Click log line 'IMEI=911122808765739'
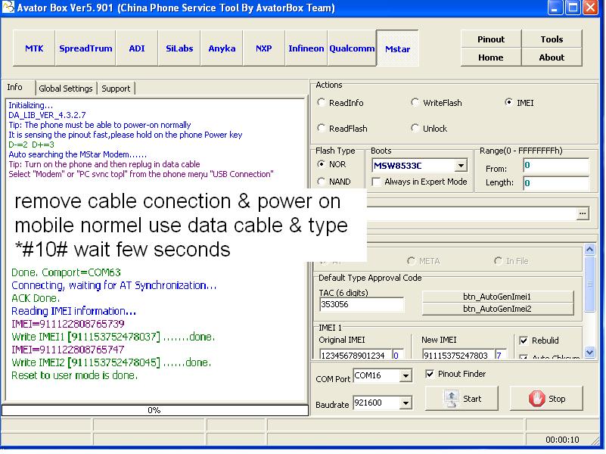Viewport: 606px width, 454px height. (68, 324)
